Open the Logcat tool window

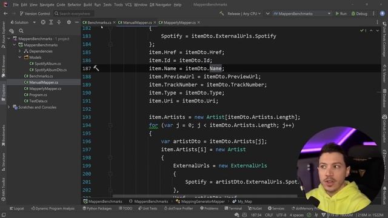pos(17,208)
